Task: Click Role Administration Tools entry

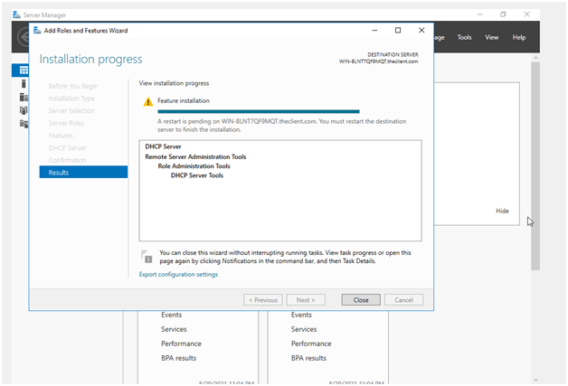Action: point(194,166)
